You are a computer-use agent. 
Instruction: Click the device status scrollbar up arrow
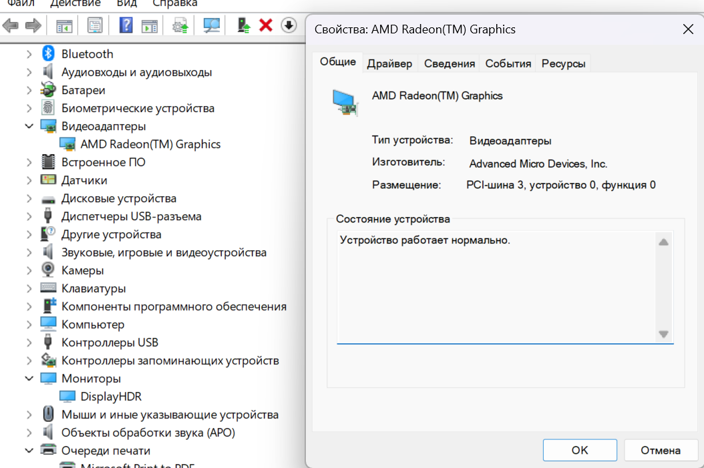tap(664, 242)
